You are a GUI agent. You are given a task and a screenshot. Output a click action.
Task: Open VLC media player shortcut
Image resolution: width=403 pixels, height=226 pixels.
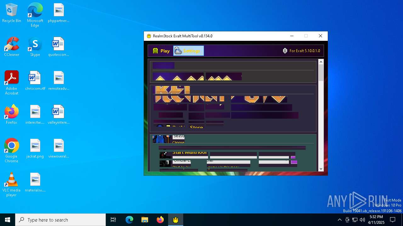[12, 185]
